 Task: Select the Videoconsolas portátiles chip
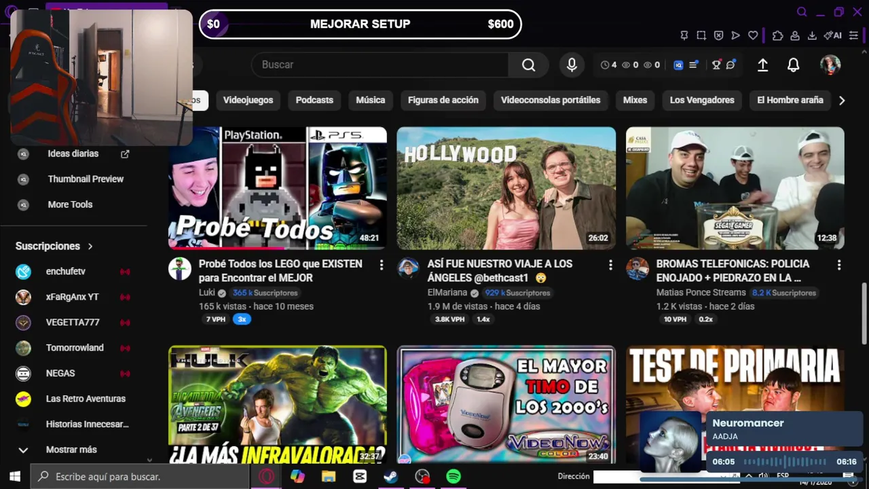coord(551,100)
